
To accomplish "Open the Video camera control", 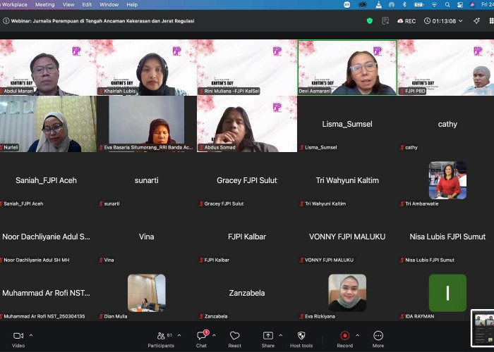I will (x=18, y=339).
